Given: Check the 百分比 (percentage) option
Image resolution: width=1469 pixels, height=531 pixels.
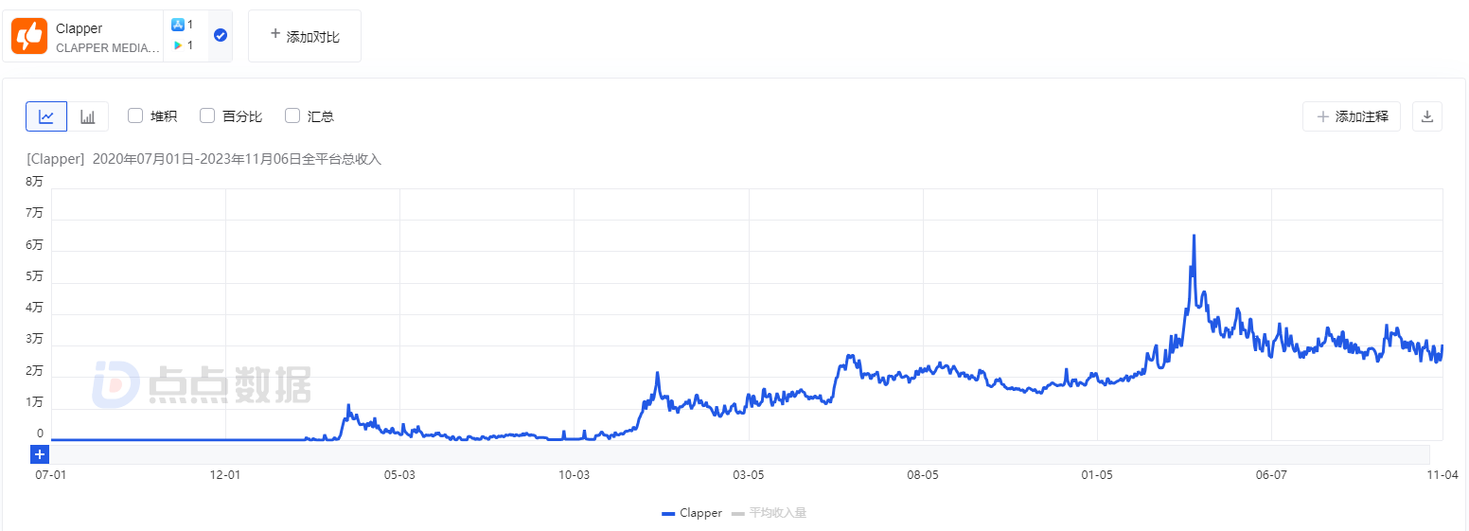Looking at the screenshot, I should click(x=207, y=115).
